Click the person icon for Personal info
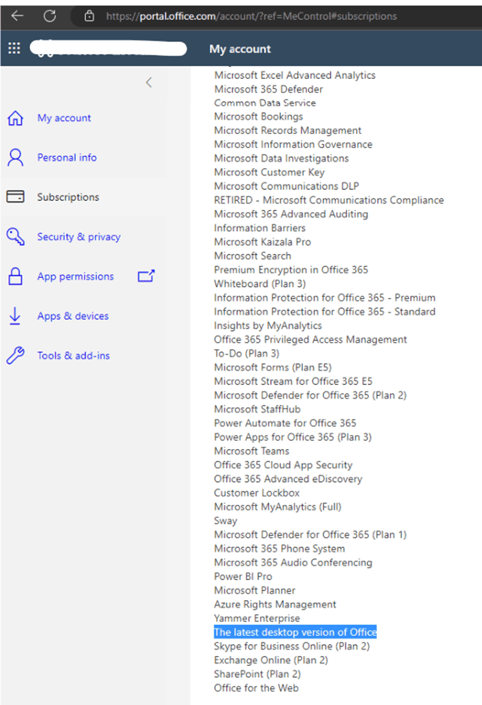This screenshot has height=705, width=482. pos(15,157)
